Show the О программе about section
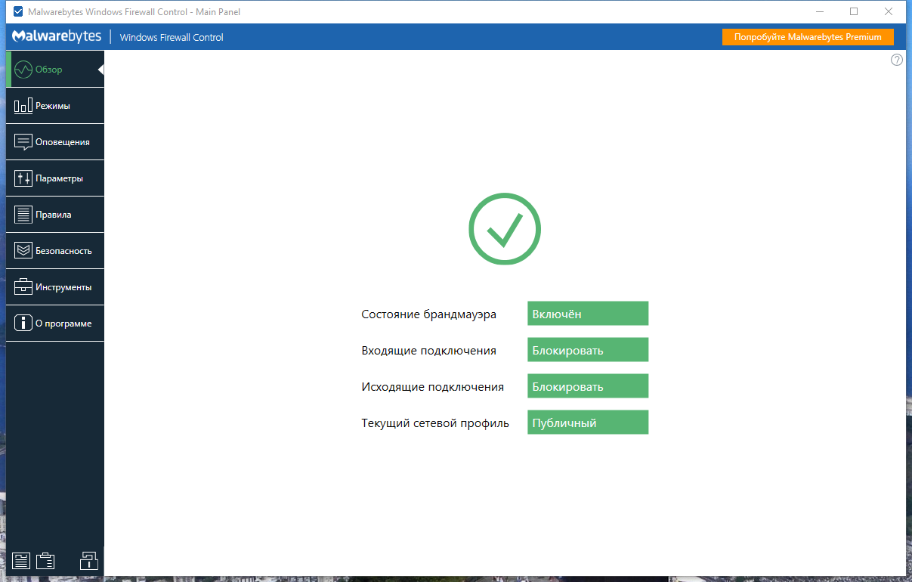This screenshot has height=582, width=912. [55, 324]
